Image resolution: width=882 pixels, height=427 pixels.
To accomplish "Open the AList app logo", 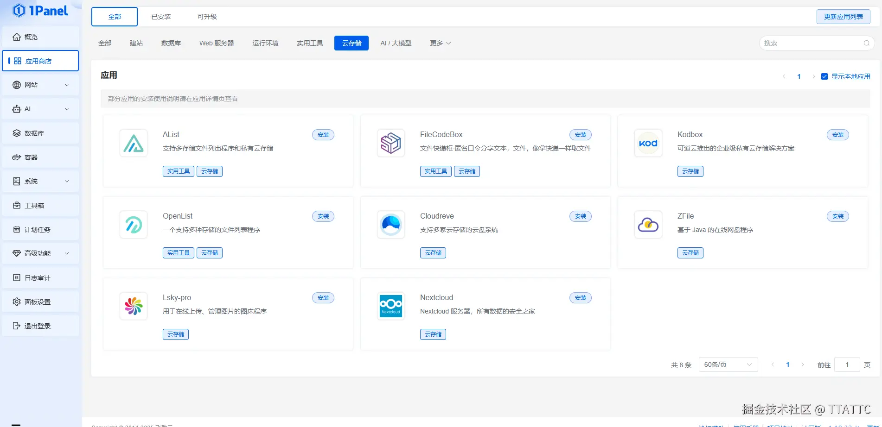I will 134,143.
